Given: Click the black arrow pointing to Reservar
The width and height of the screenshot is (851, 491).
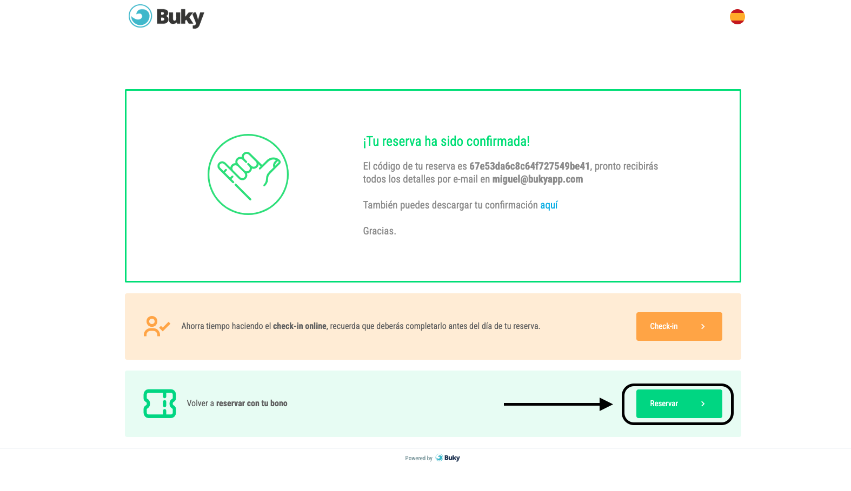Looking at the screenshot, I should tap(558, 404).
